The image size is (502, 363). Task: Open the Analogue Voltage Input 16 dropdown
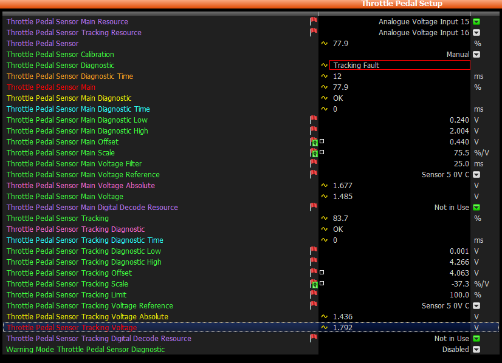click(477, 33)
